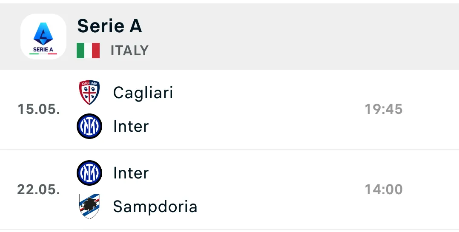Click the Cagliari club crest
This screenshot has width=459, height=232.
(x=89, y=93)
